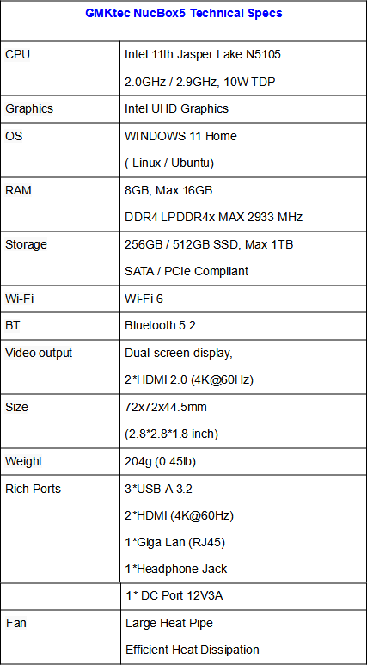The height and width of the screenshot is (665, 367).
Task: Click the 1* DC Port 12V3A entry
Action: click(174, 596)
